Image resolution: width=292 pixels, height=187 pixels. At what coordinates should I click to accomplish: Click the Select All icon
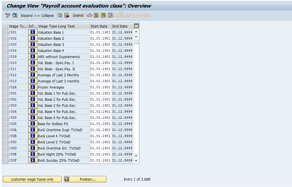(96, 15)
